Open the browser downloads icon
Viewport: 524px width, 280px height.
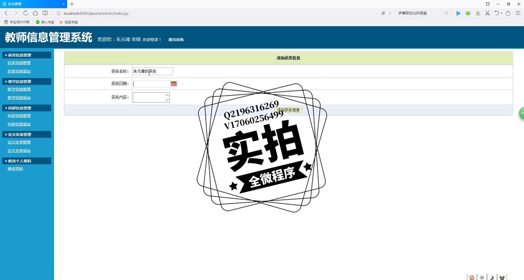[478, 13]
